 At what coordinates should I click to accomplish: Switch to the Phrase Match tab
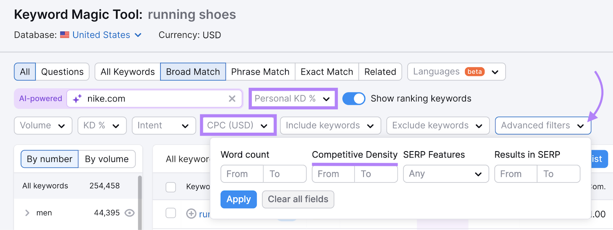(260, 72)
